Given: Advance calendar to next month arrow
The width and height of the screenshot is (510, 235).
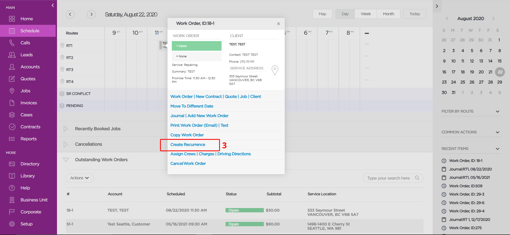Looking at the screenshot, I should pos(493,18).
